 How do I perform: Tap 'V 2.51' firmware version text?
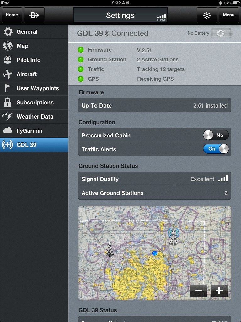[x=144, y=50]
